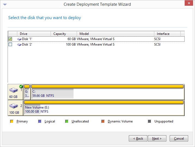Viewport: 195px width, 147px height.
Task: Select the 100 GB disk graphic icon
Action: (x=14, y=106)
